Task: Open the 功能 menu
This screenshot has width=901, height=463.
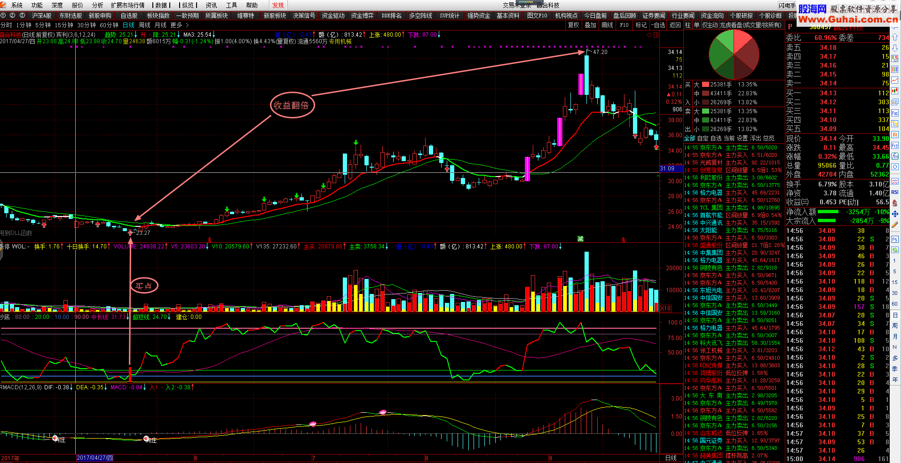Action: [x=37, y=5]
